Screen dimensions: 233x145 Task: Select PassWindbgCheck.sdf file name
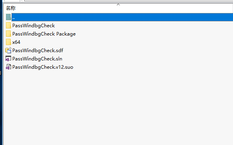point(38,51)
